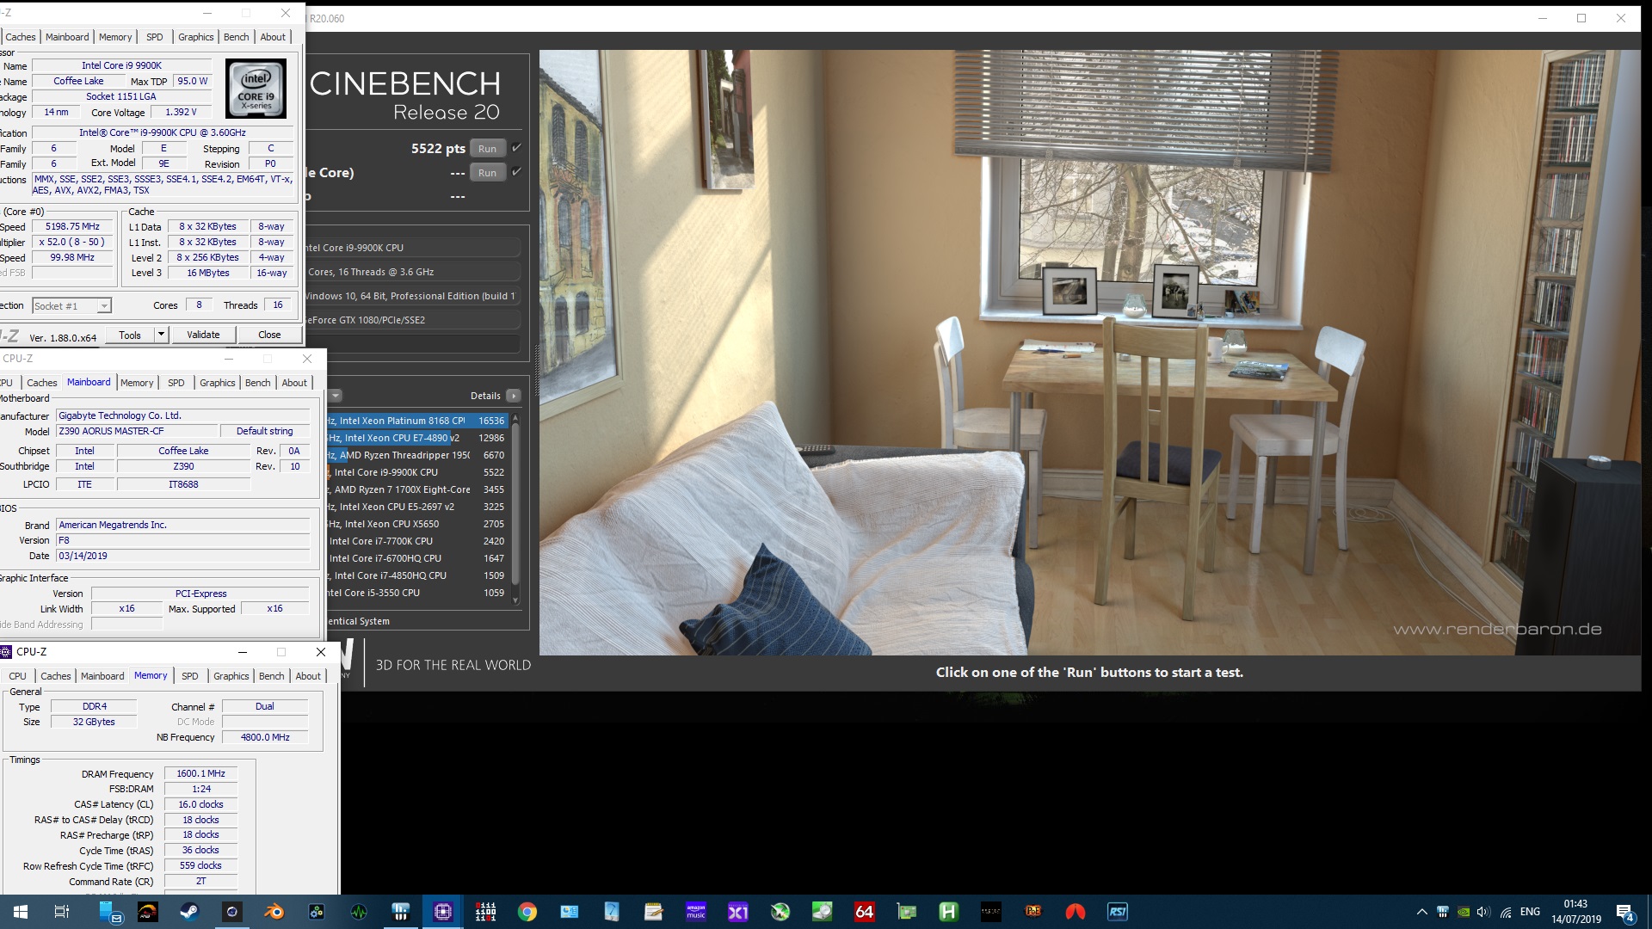Open the notepad taskbar icon
The height and width of the screenshot is (929, 1652).
[654, 912]
